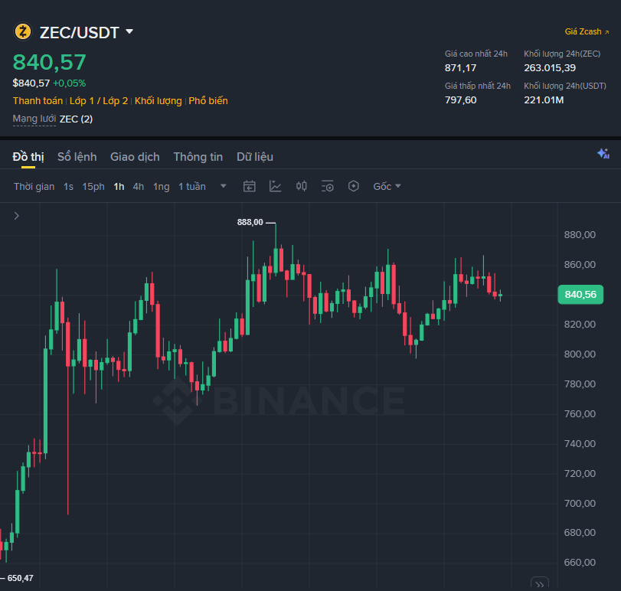This screenshot has width=621, height=591.
Task: Click the 888,00 high price marker
Action: pyautogui.click(x=250, y=223)
